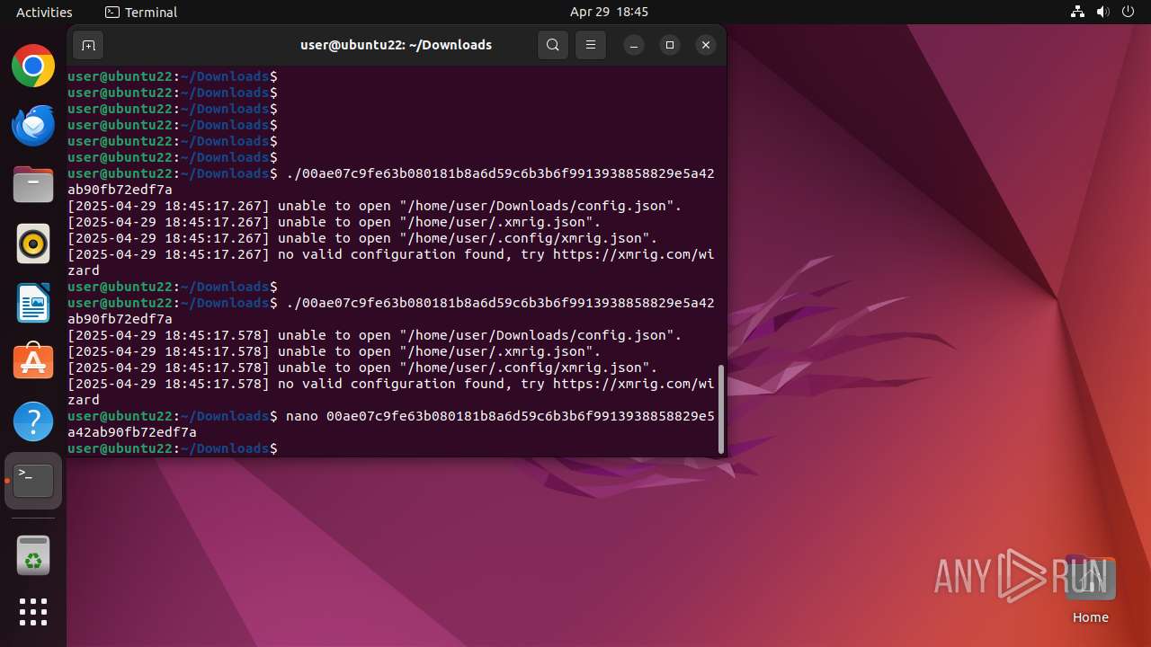Screen dimensions: 1151x647
Task: Open the Trash icon in dock
Action: click(x=33, y=555)
